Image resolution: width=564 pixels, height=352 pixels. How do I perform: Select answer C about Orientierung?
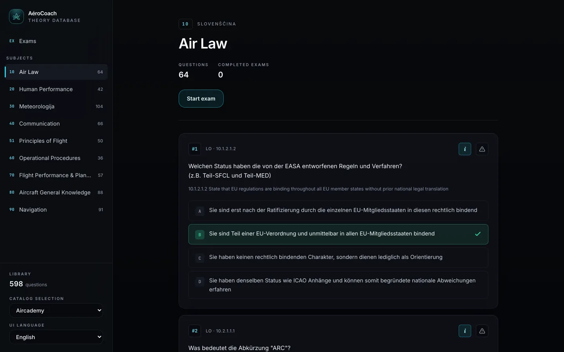pyautogui.click(x=338, y=257)
